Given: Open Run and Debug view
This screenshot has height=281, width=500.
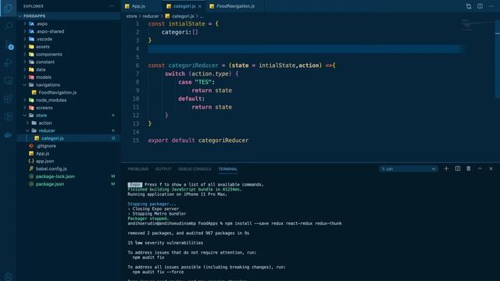Looking at the screenshot, I should (x=9, y=62).
